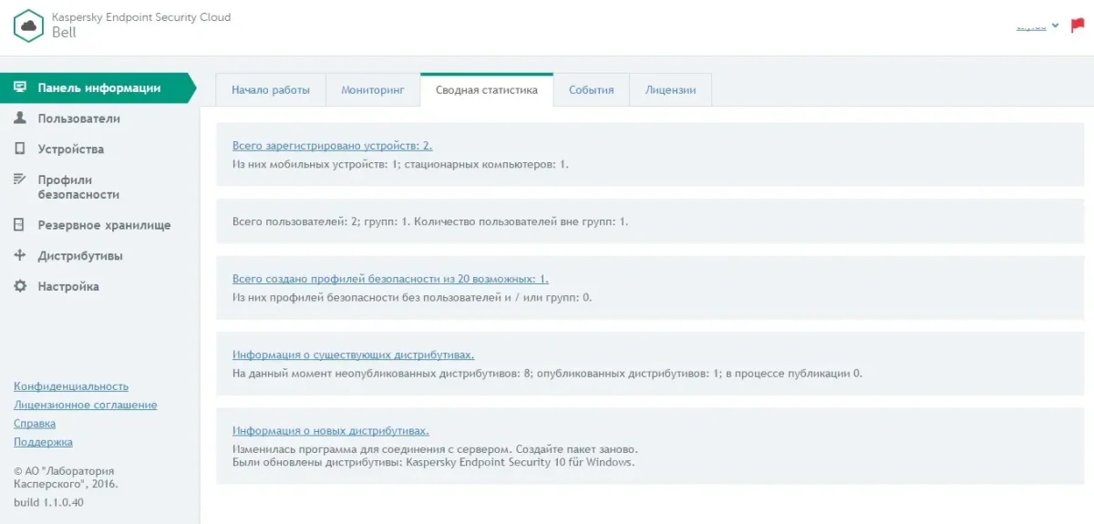
Task: Switch to the Мониторинг tab
Action: pos(373,90)
